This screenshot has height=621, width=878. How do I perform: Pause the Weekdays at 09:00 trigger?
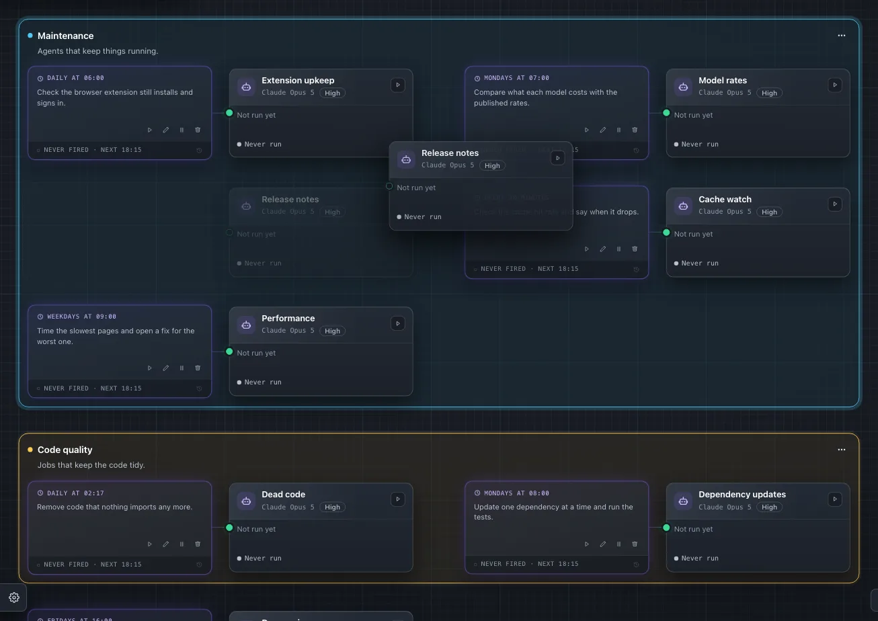point(182,368)
